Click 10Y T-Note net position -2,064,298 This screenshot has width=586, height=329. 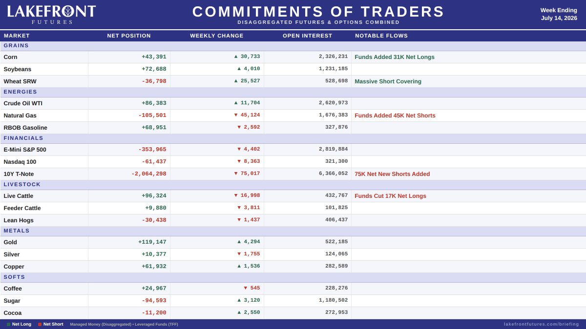pyautogui.click(x=149, y=174)
